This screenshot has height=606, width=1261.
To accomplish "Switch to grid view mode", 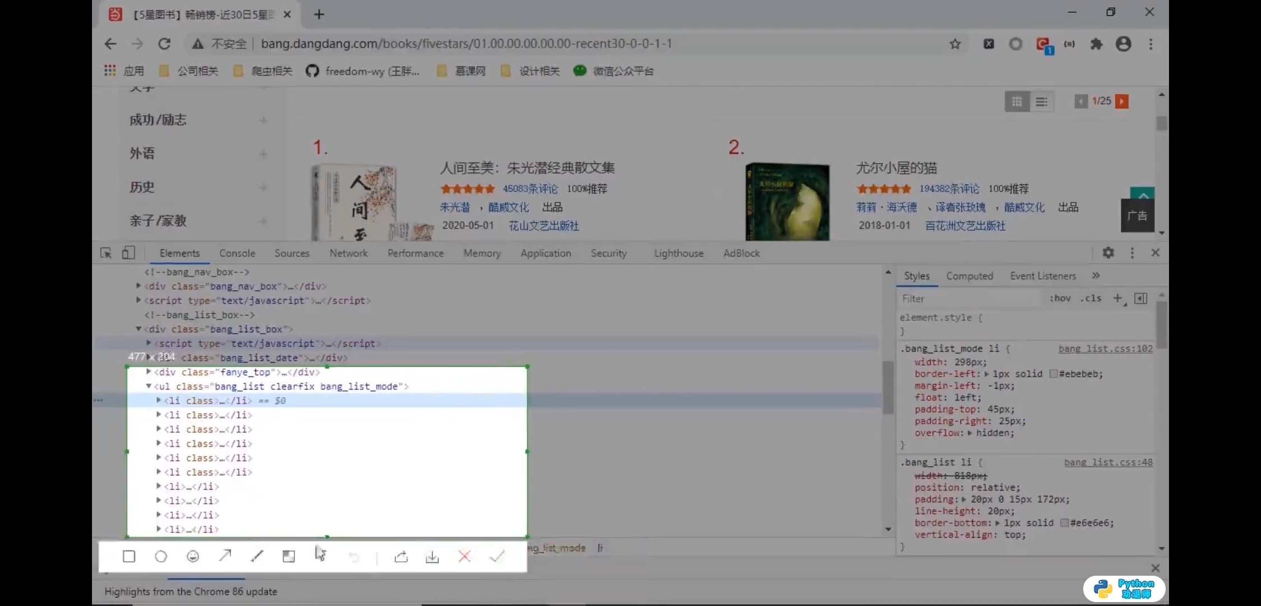I will pyautogui.click(x=1017, y=102).
